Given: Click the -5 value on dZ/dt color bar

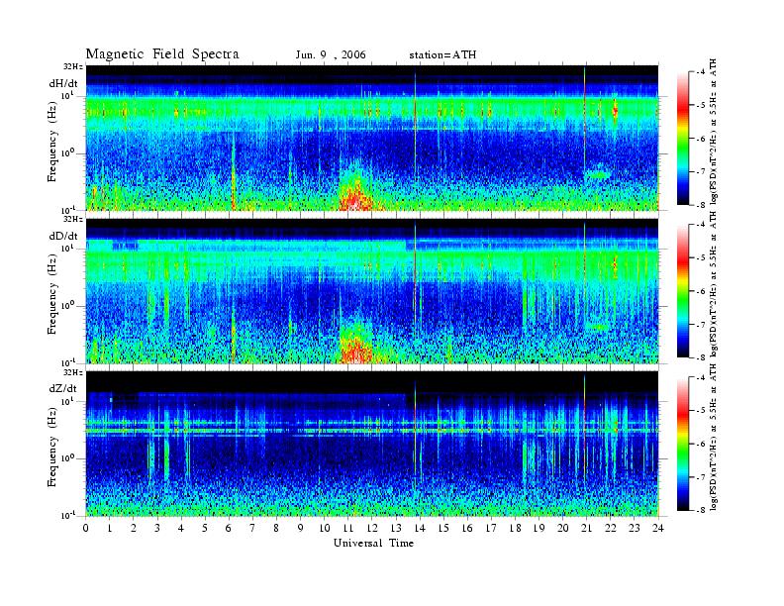Looking at the screenshot, I should (x=700, y=411).
